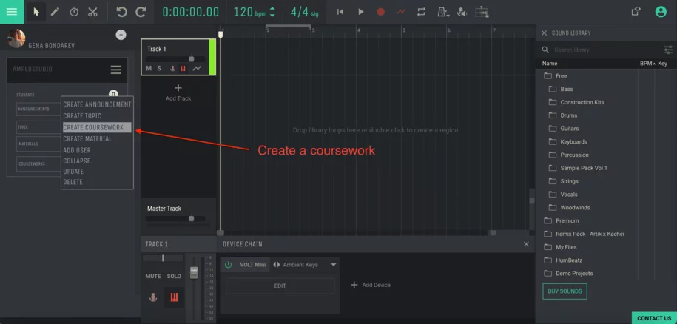Open metronome settings icon
This screenshot has width=677, height=324.
443,12
